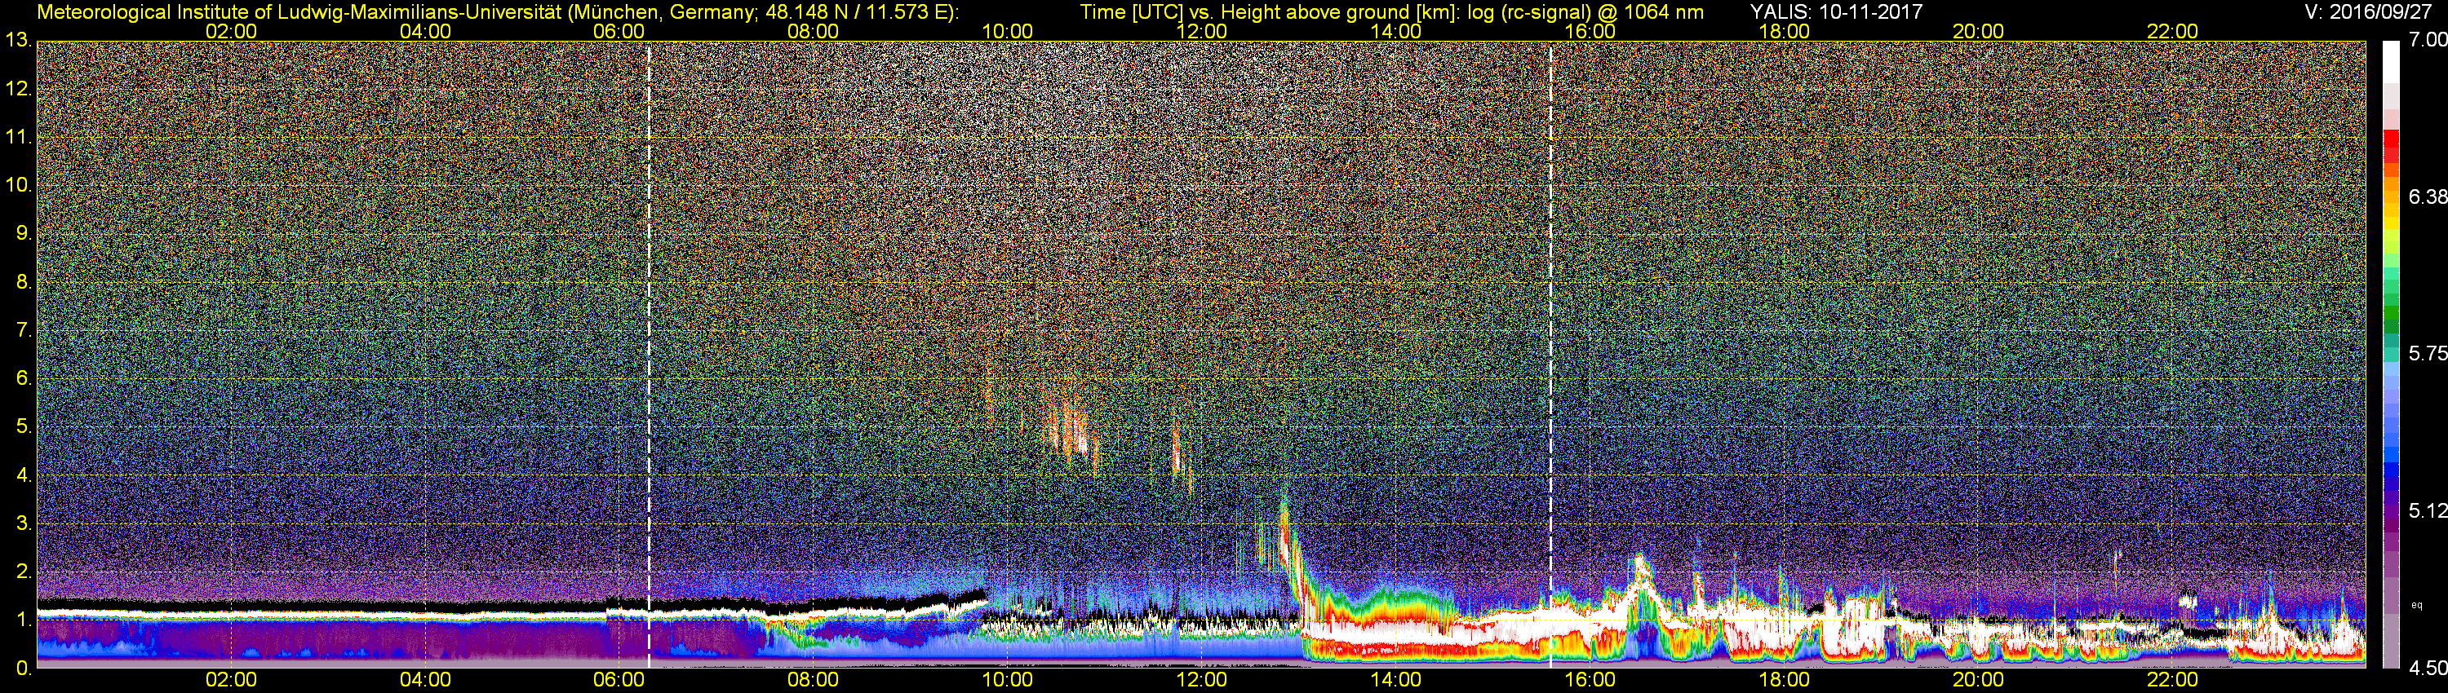The width and height of the screenshot is (2448, 693).
Task: Click the 06:00 label on the top time axis
Action: [x=619, y=31]
